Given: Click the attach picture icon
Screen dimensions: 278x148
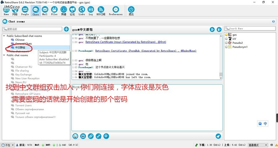Looking at the screenshot, I should 83,136.
